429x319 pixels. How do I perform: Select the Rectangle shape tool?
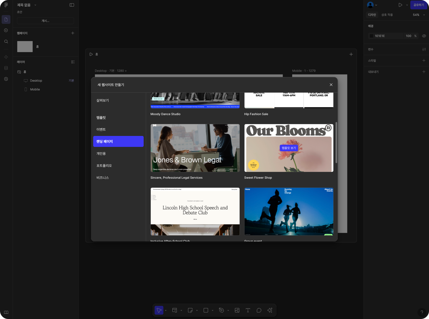click(x=206, y=310)
